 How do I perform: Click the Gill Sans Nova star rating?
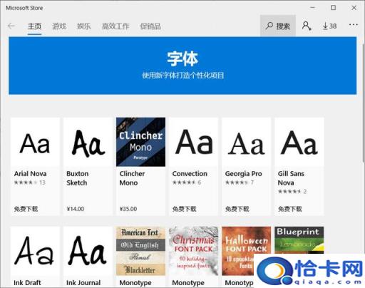(289, 191)
